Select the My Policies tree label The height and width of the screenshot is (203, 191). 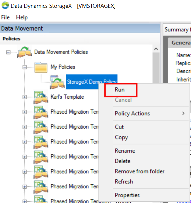point(63,67)
